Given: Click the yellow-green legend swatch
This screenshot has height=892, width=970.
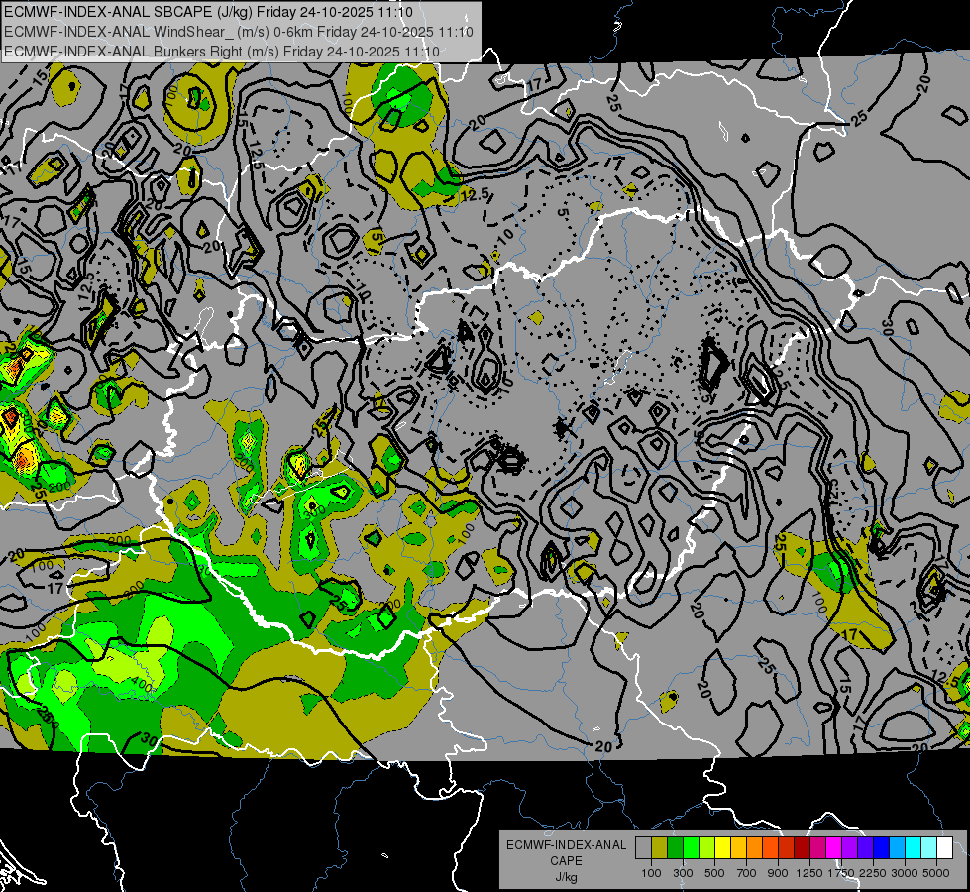Looking at the screenshot, I should (x=706, y=848).
